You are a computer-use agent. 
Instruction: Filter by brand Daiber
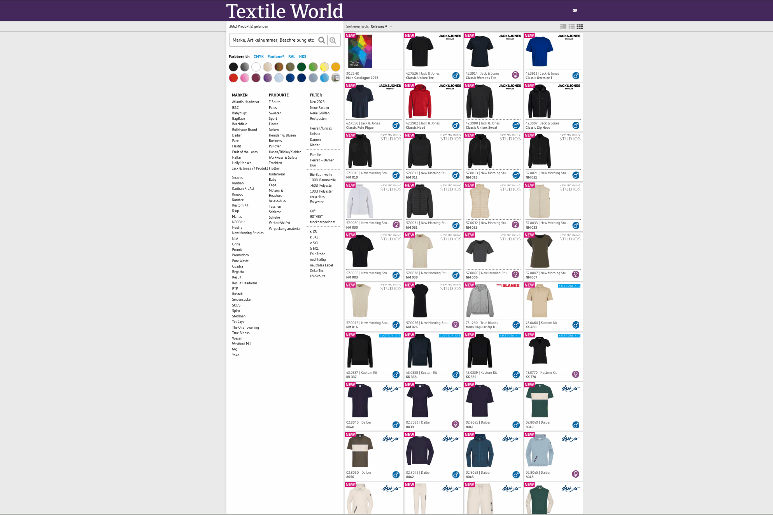(237, 135)
